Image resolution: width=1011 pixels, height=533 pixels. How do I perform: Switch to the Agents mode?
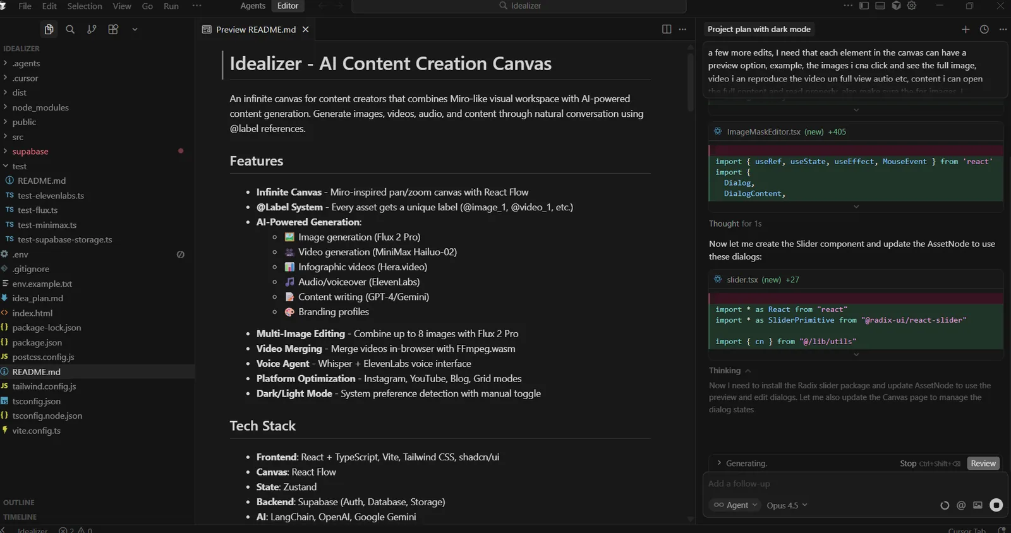tap(253, 6)
